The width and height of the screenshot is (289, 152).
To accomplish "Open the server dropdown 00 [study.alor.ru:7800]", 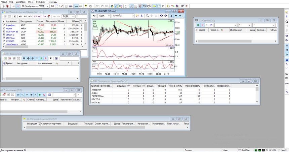I will coord(35,6).
